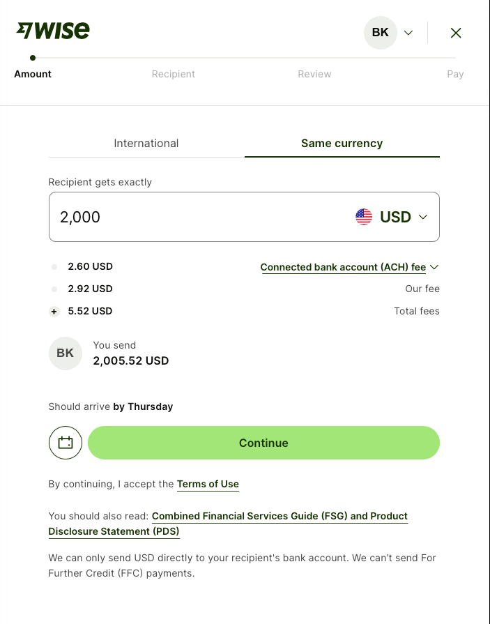This screenshot has width=490, height=624.
Task: Go to the Review step
Action: tap(314, 74)
